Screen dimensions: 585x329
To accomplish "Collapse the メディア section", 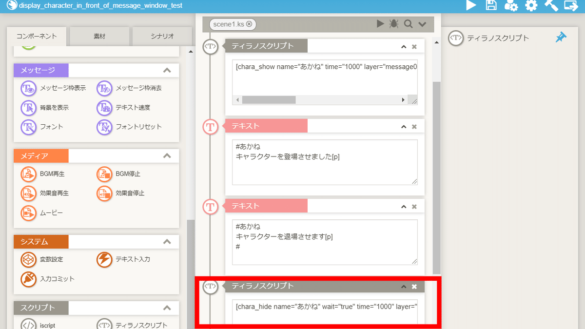I will click(x=167, y=156).
